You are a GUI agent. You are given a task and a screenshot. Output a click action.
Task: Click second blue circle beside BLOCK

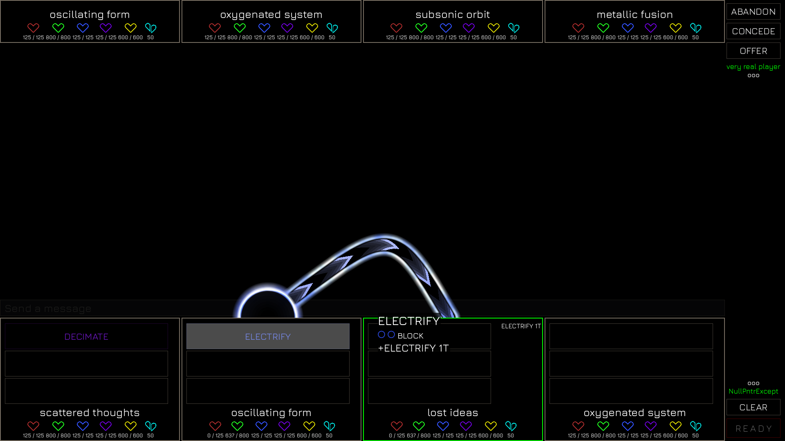coord(391,334)
